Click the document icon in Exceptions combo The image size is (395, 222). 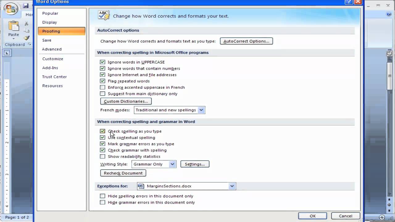tap(141, 186)
